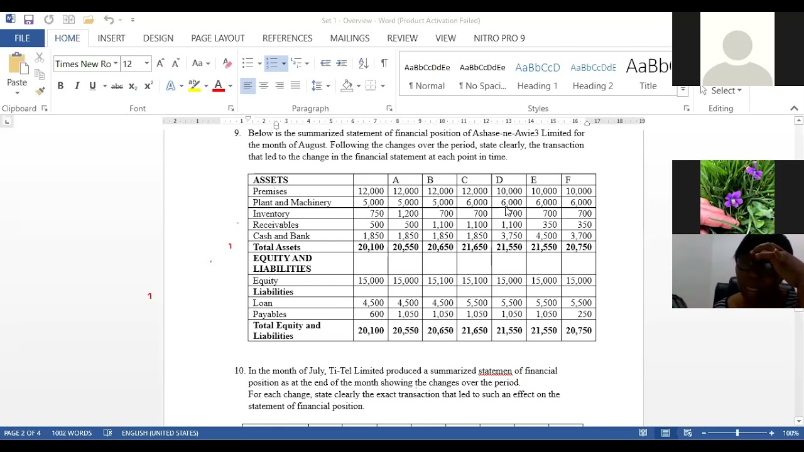The image size is (804, 452).
Task: Open the Paste options dropdown arrow
Action: 17,93
